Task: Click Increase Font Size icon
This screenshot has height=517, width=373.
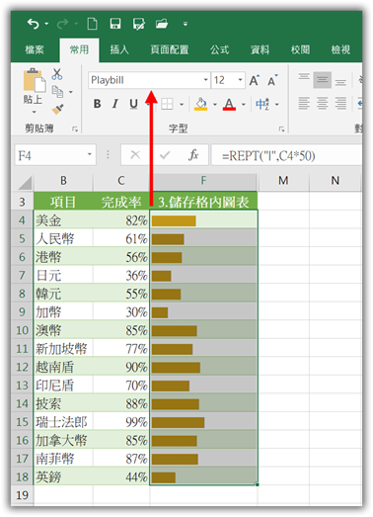Action: [255, 80]
